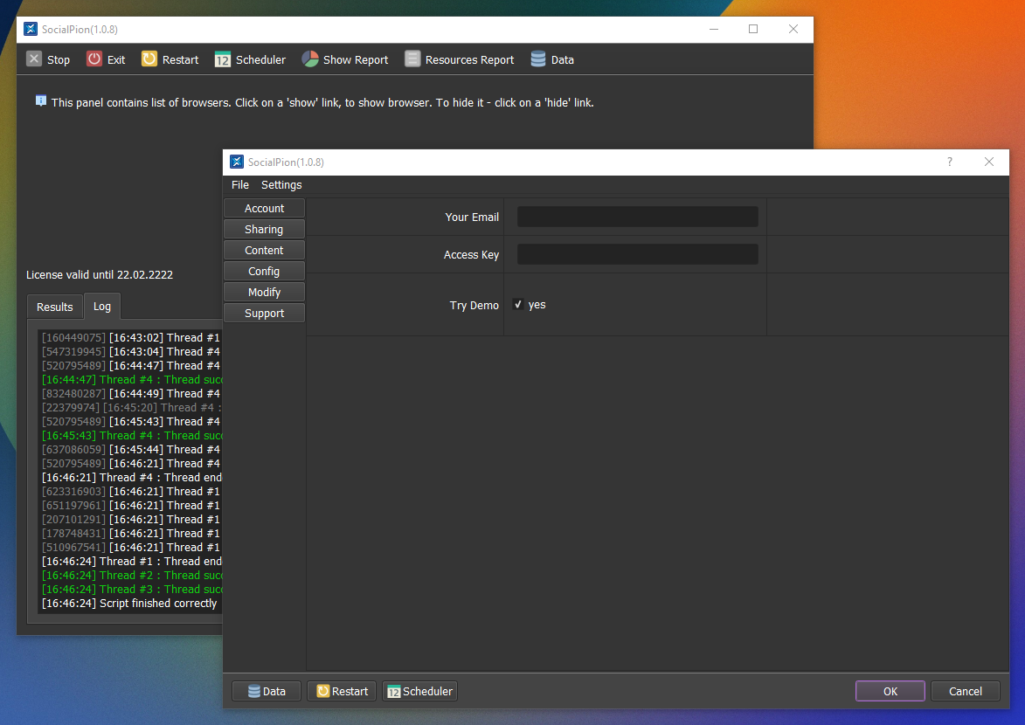Click the red Exit power icon

click(x=94, y=59)
